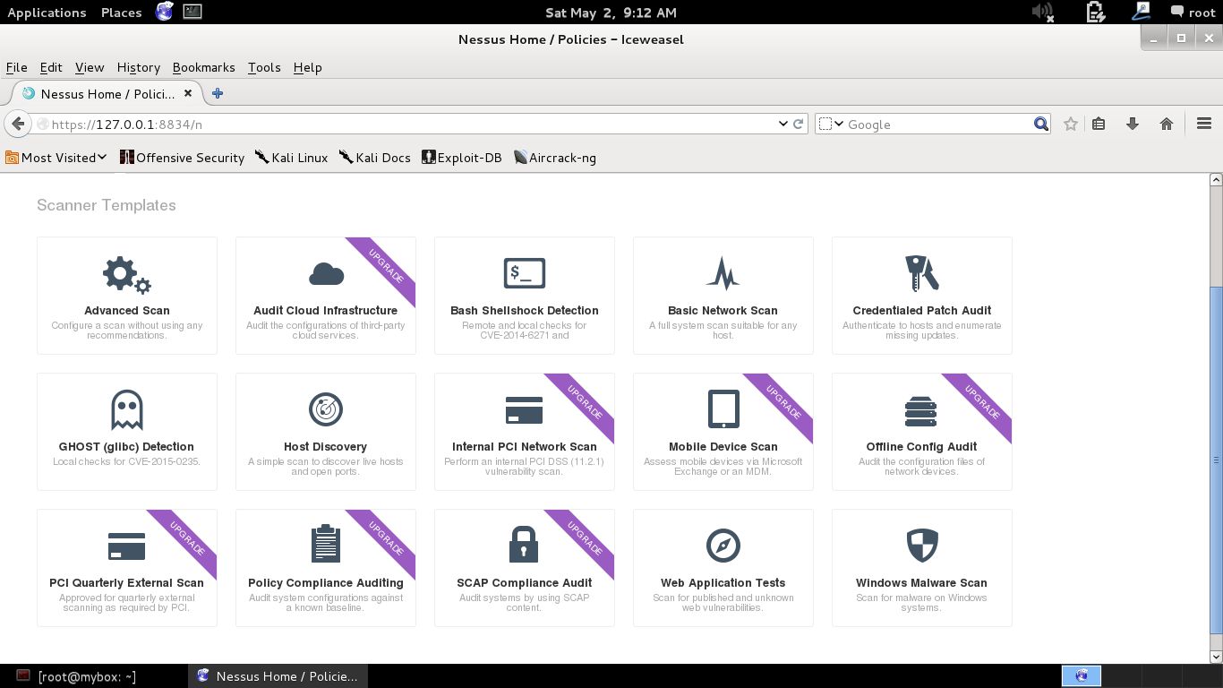Open the Offensive Security bookmark

[x=182, y=158]
